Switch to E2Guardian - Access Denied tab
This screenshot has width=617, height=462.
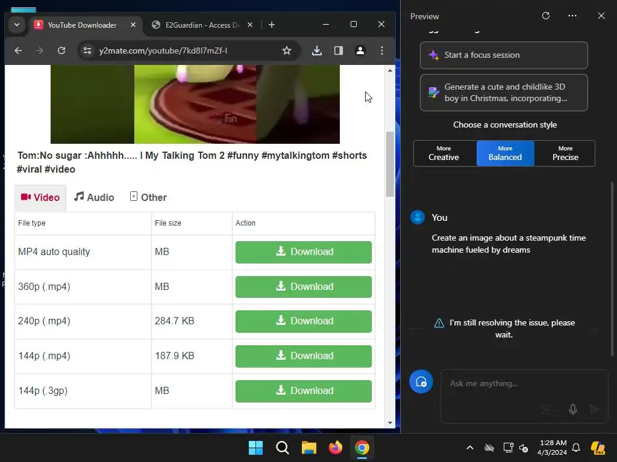[x=202, y=25]
